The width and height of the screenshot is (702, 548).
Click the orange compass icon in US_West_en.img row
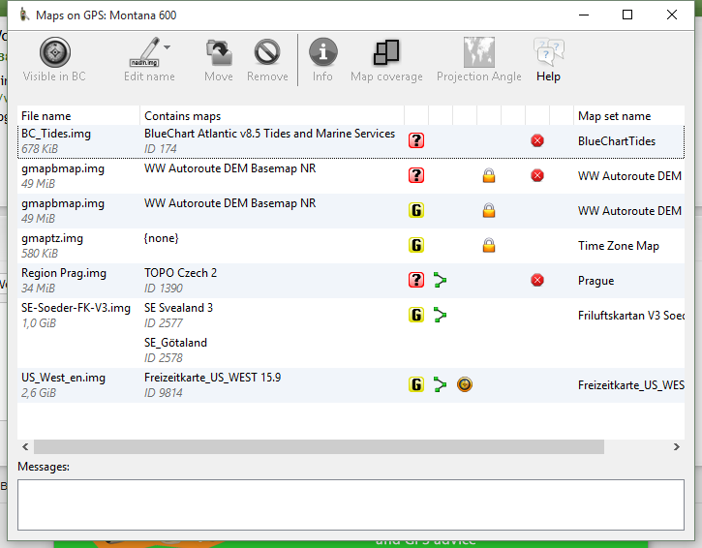pyautogui.click(x=465, y=384)
